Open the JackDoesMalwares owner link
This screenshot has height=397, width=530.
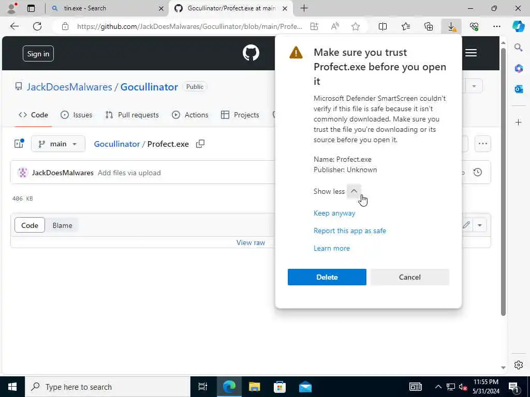(x=69, y=87)
